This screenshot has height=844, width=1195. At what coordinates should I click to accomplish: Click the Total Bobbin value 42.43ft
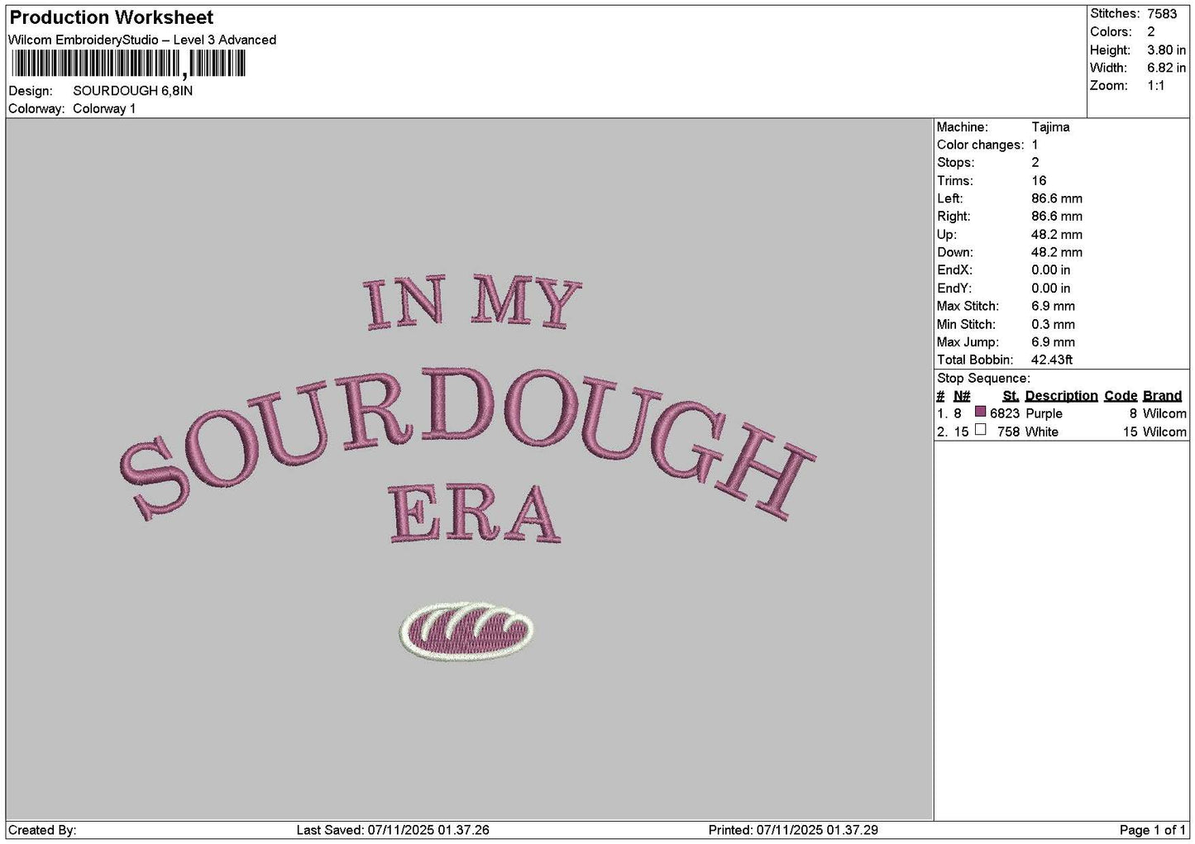tap(1052, 360)
